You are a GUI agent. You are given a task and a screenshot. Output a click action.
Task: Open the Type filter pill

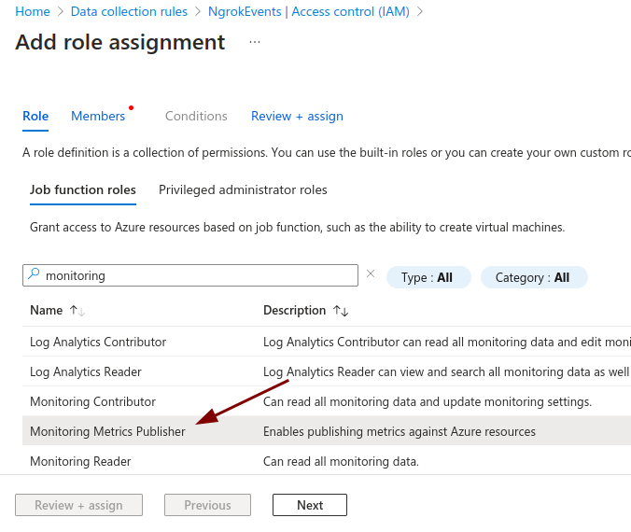(428, 277)
